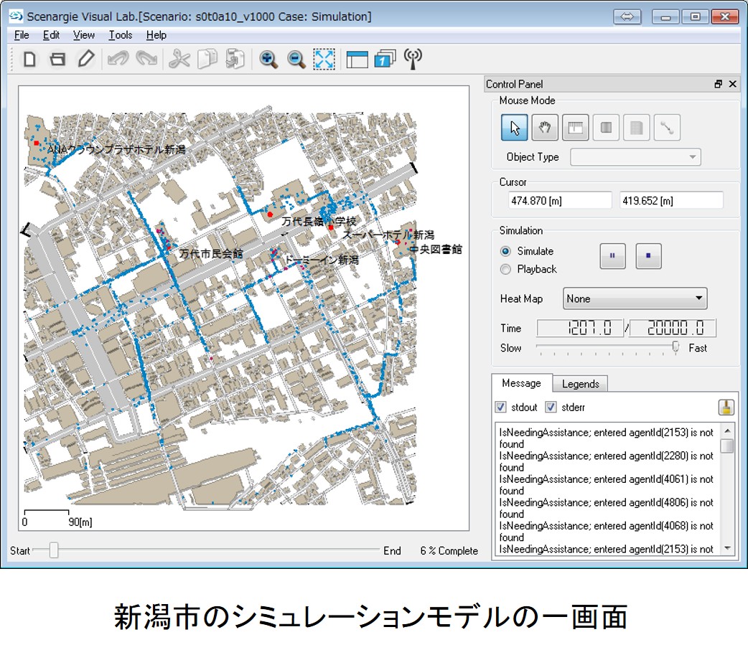Image resolution: width=748 pixels, height=650 pixels.
Task: Click the Slow-Fast speed slider handle
Action: [x=675, y=347]
